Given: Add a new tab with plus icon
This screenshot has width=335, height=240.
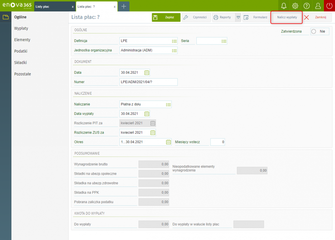Looking at the screenshot, I should [x=124, y=6].
